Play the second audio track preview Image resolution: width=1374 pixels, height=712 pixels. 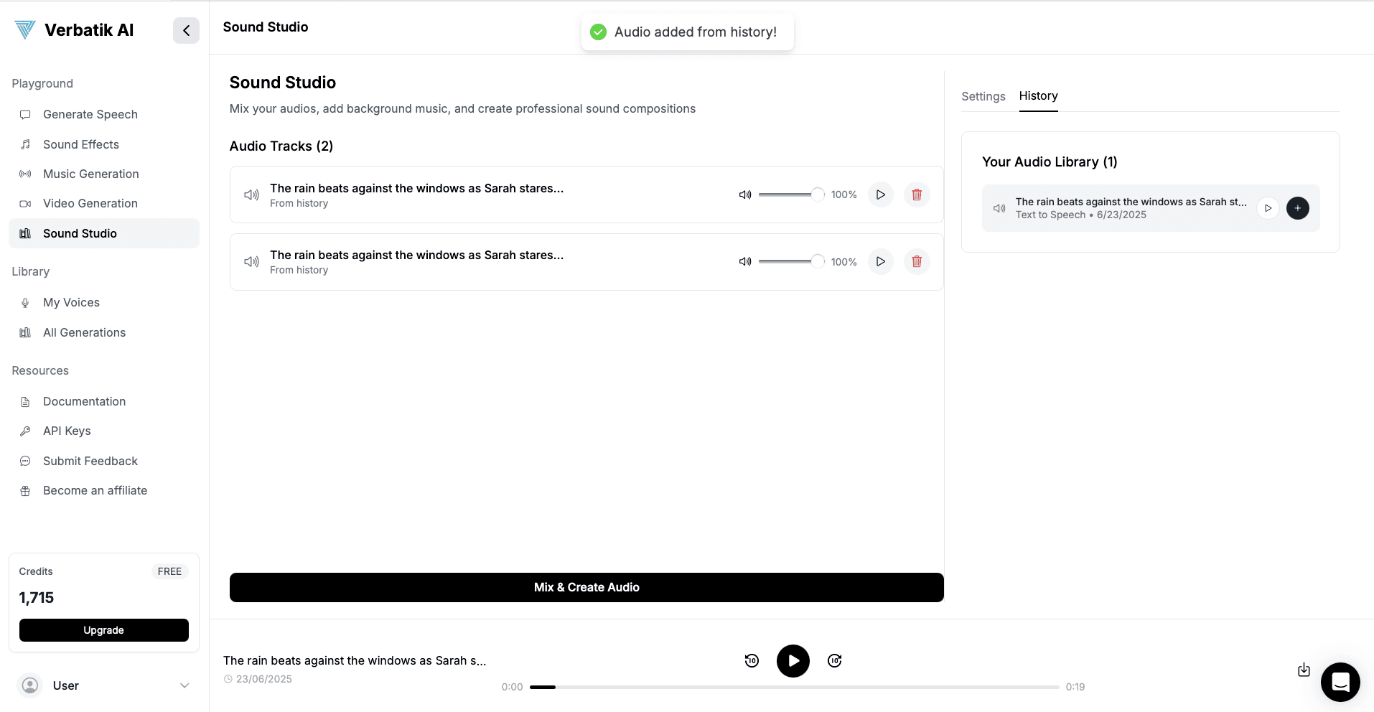coord(880,261)
